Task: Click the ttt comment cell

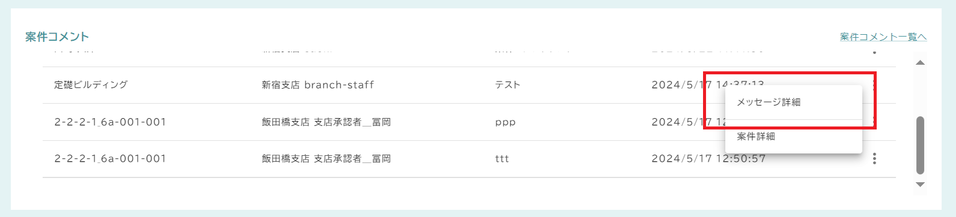Action: pyautogui.click(x=502, y=159)
